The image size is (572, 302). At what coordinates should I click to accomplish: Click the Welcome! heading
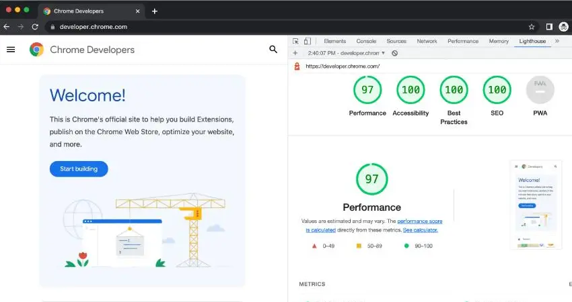87,95
